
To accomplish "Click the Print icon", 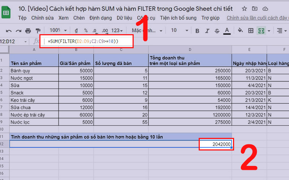I will [x=28, y=31].
